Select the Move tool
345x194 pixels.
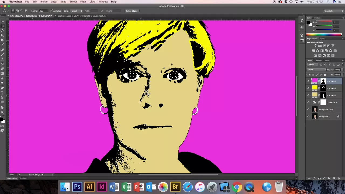[2, 21]
